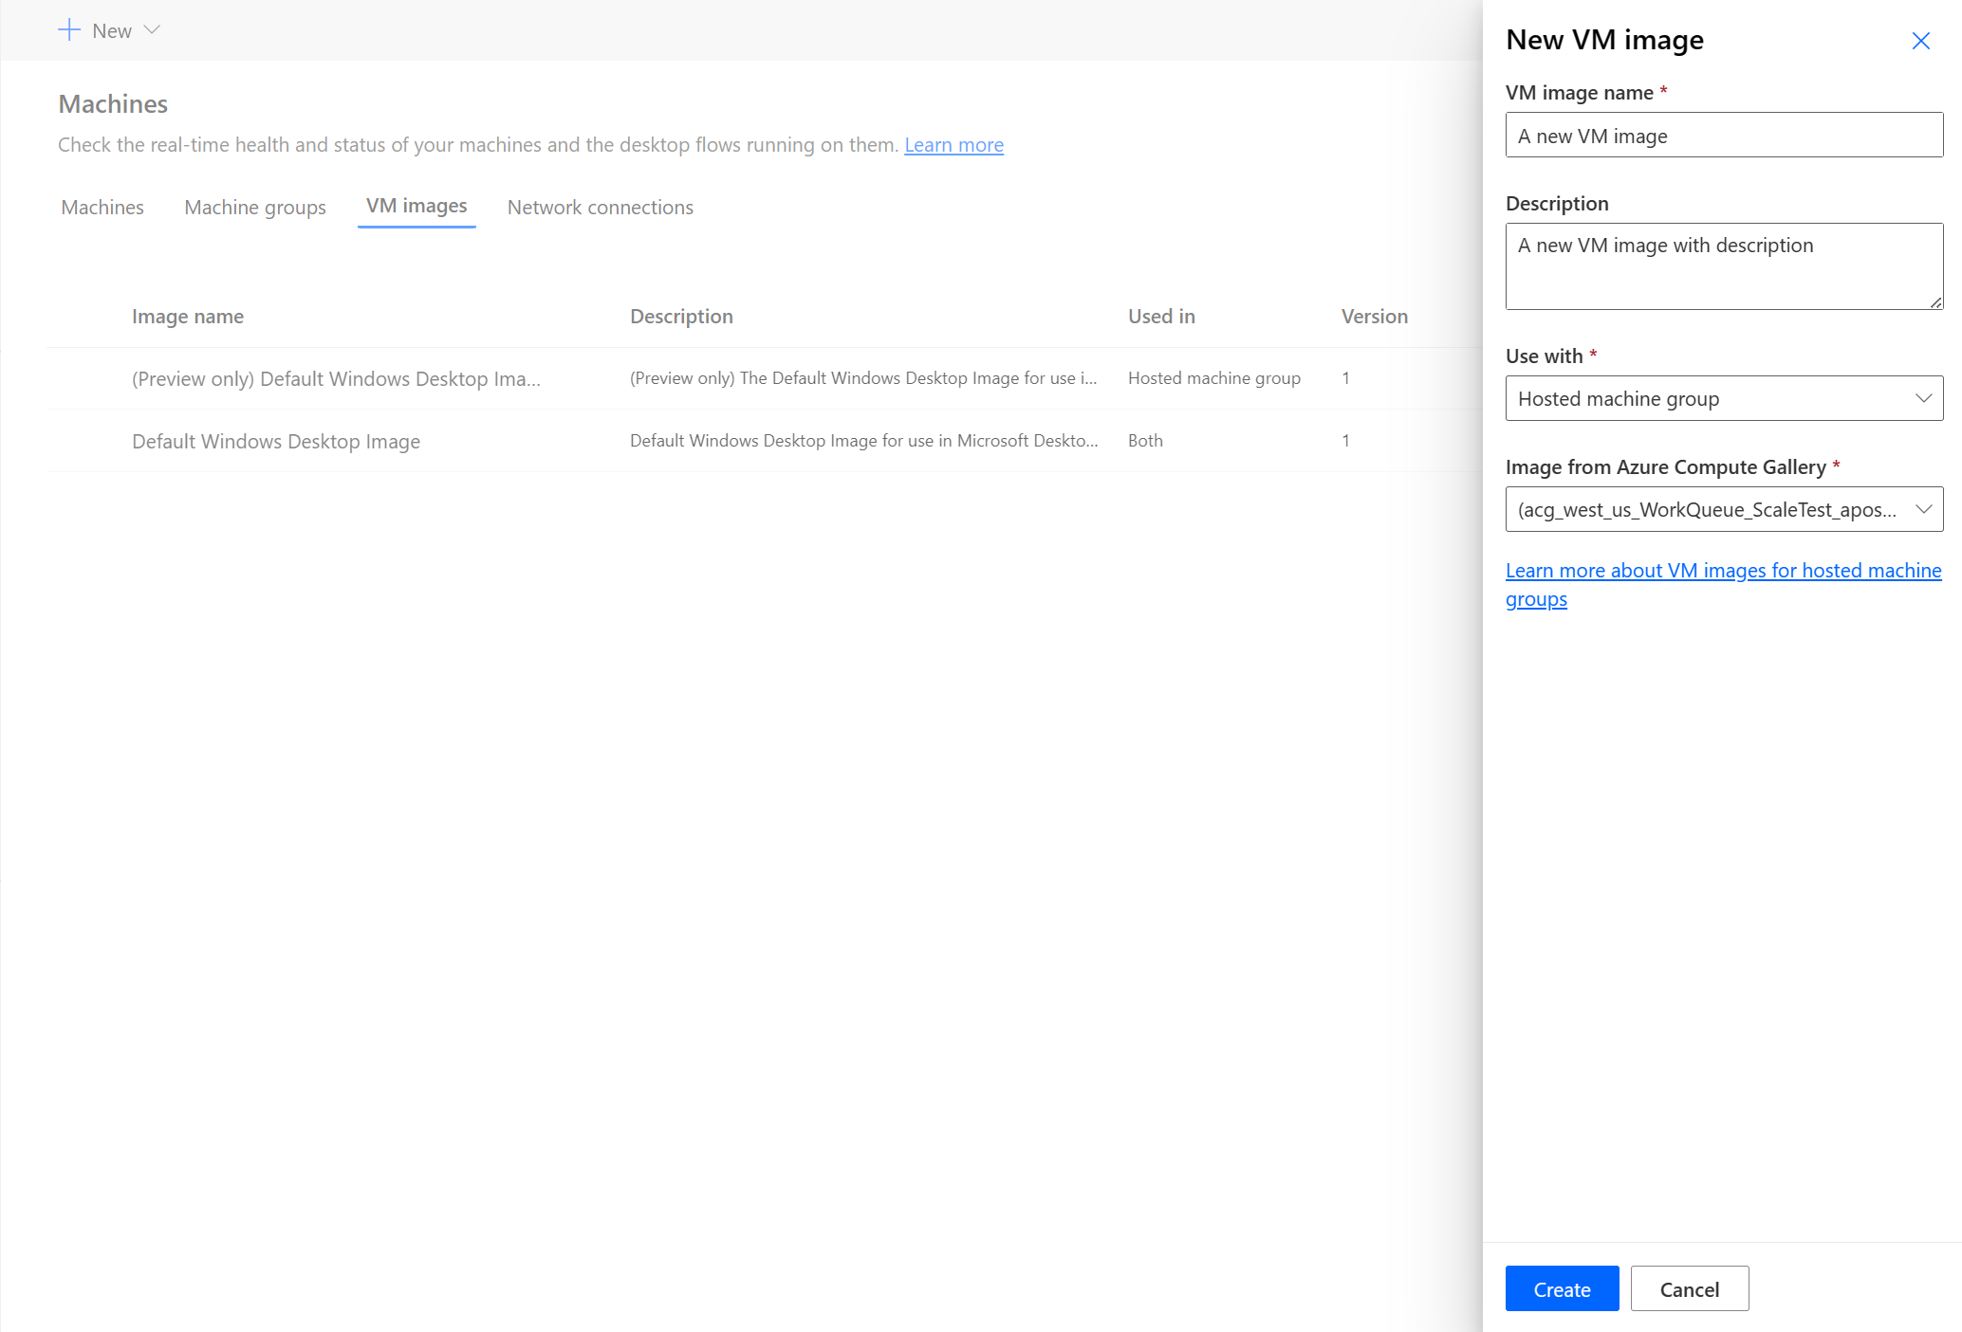Switch to the Machines tab
The height and width of the screenshot is (1332, 1962).
click(x=102, y=205)
